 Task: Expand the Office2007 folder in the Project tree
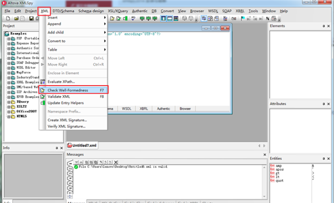click(x=9, y=112)
